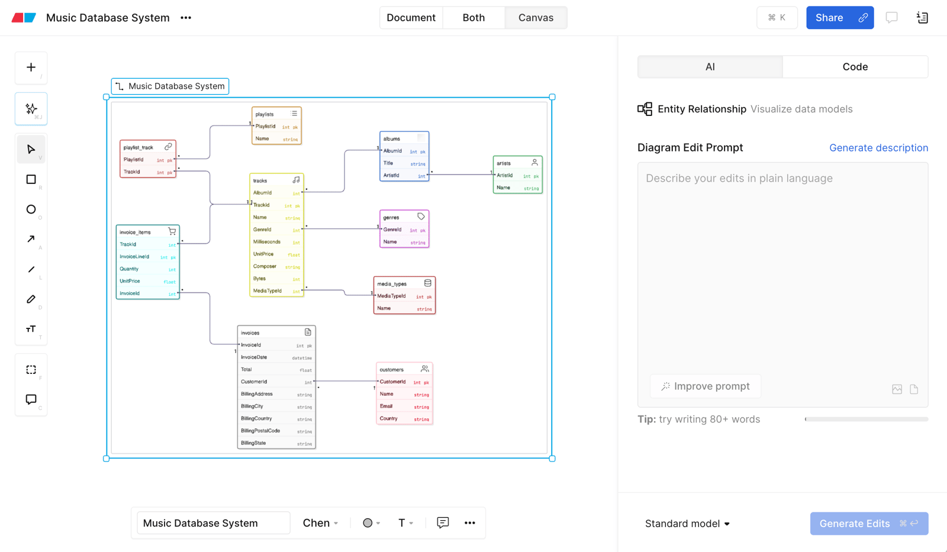
Task: Attach a file to the prompt
Action: point(914,389)
